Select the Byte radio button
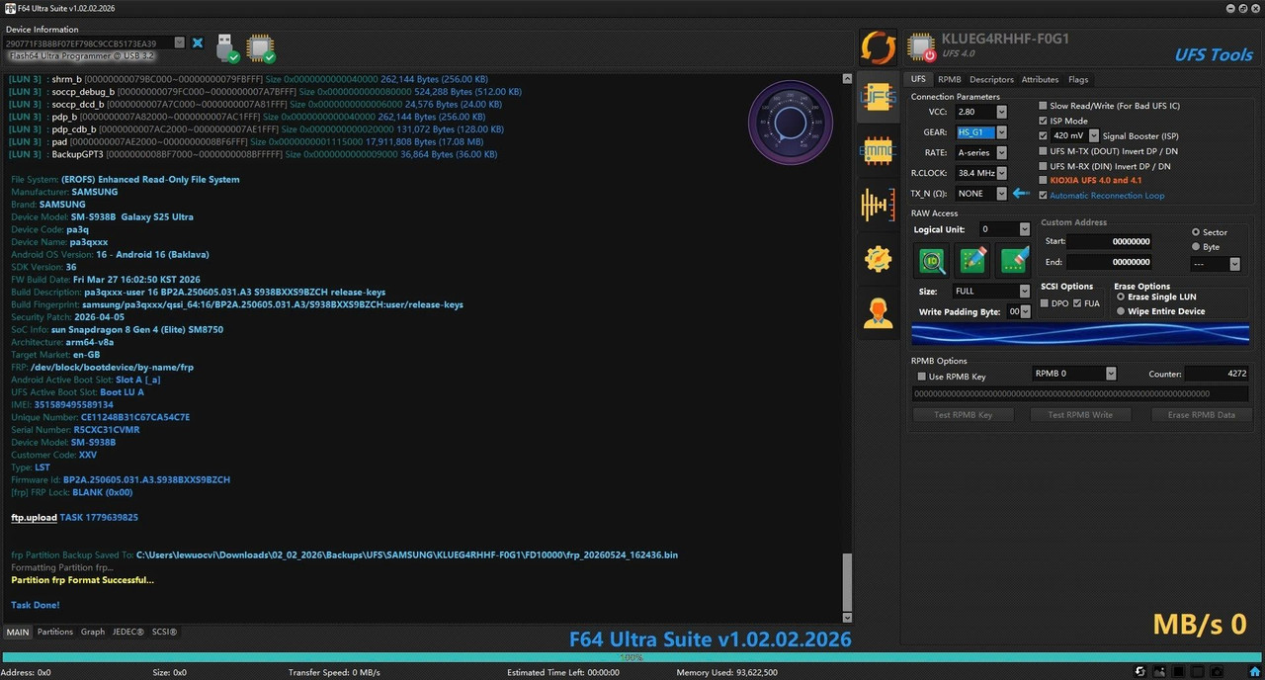 (x=1197, y=246)
